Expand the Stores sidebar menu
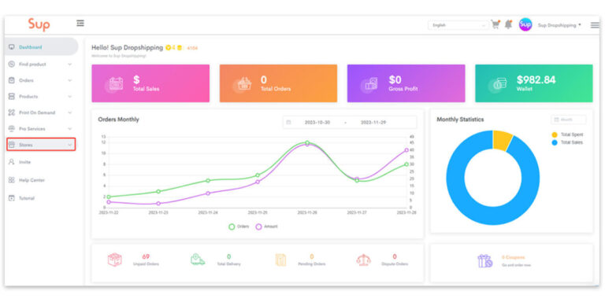The width and height of the screenshot is (605, 302). click(x=41, y=145)
